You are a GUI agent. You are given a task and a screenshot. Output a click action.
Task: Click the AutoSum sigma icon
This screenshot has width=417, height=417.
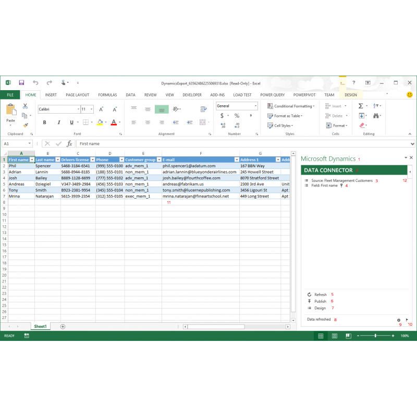tap(361, 106)
